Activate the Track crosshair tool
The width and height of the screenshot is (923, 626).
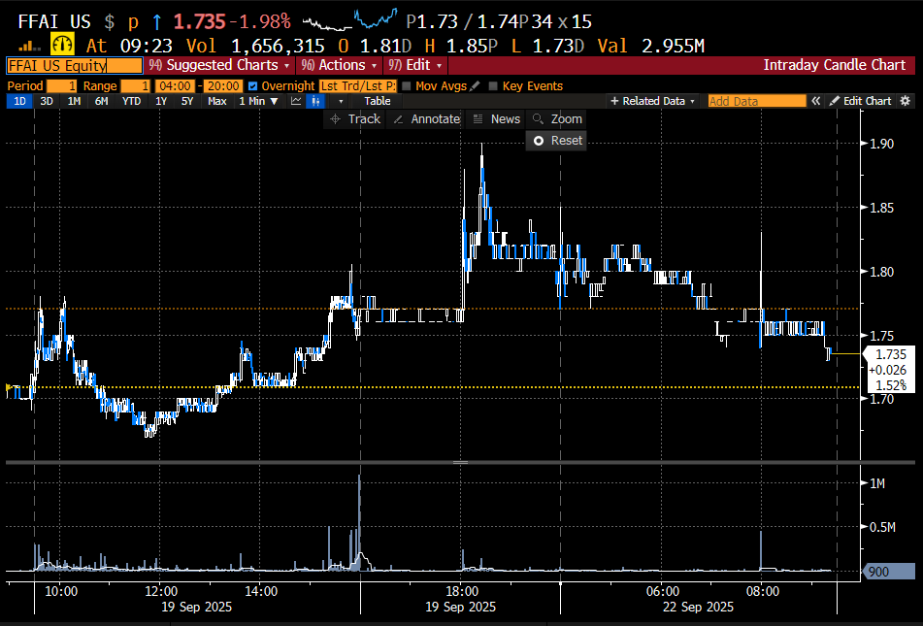click(x=355, y=119)
